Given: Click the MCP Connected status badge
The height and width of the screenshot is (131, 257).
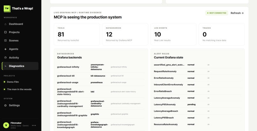Looking at the screenshot, I should [217, 13].
